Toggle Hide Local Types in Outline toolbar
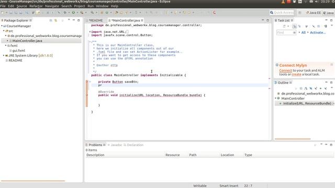Image resolution: width=335 pixels, height=188 pixels. click(x=326, y=88)
